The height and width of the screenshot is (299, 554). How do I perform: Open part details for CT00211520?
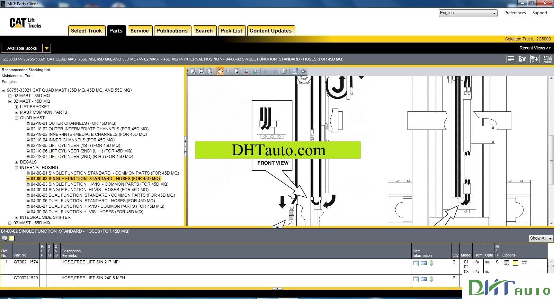416,279
